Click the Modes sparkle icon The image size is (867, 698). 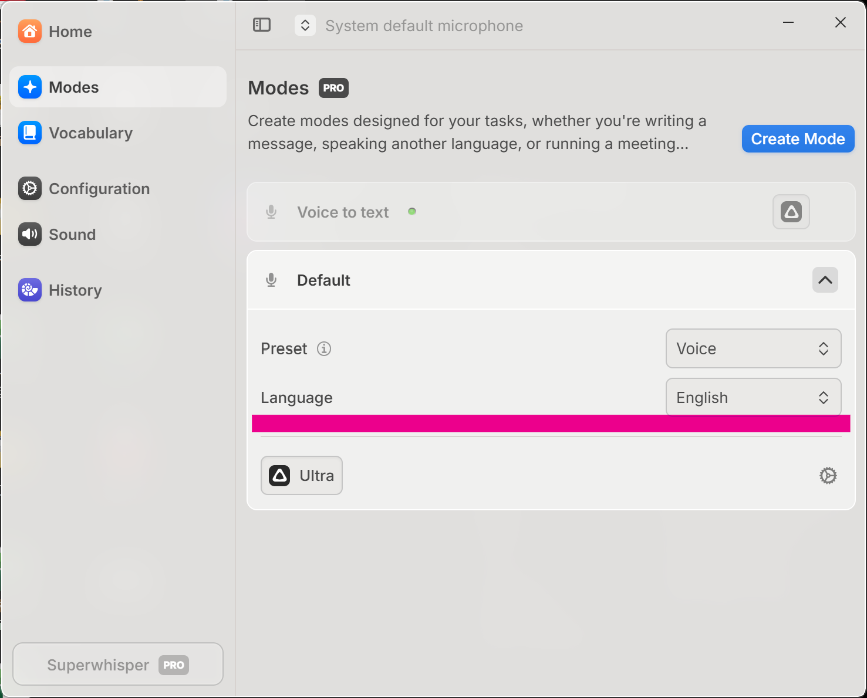tap(30, 87)
